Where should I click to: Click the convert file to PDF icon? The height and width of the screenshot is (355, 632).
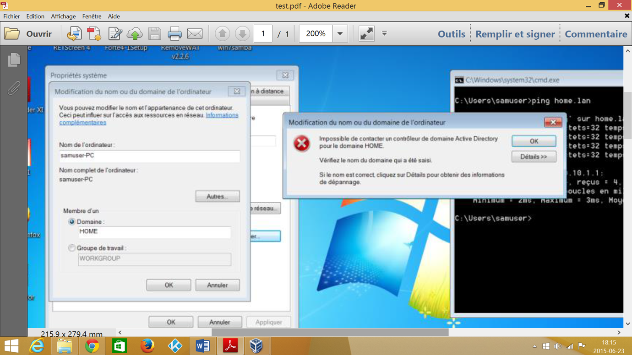click(x=74, y=34)
